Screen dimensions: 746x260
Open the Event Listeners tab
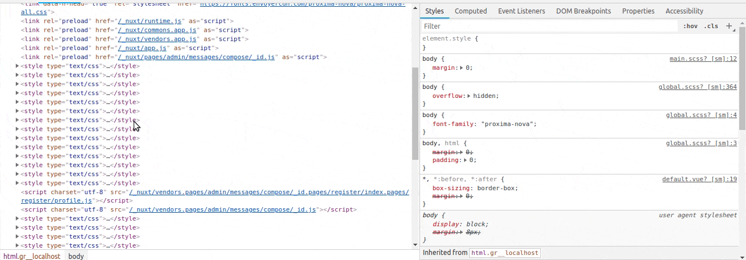pos(522,11)
